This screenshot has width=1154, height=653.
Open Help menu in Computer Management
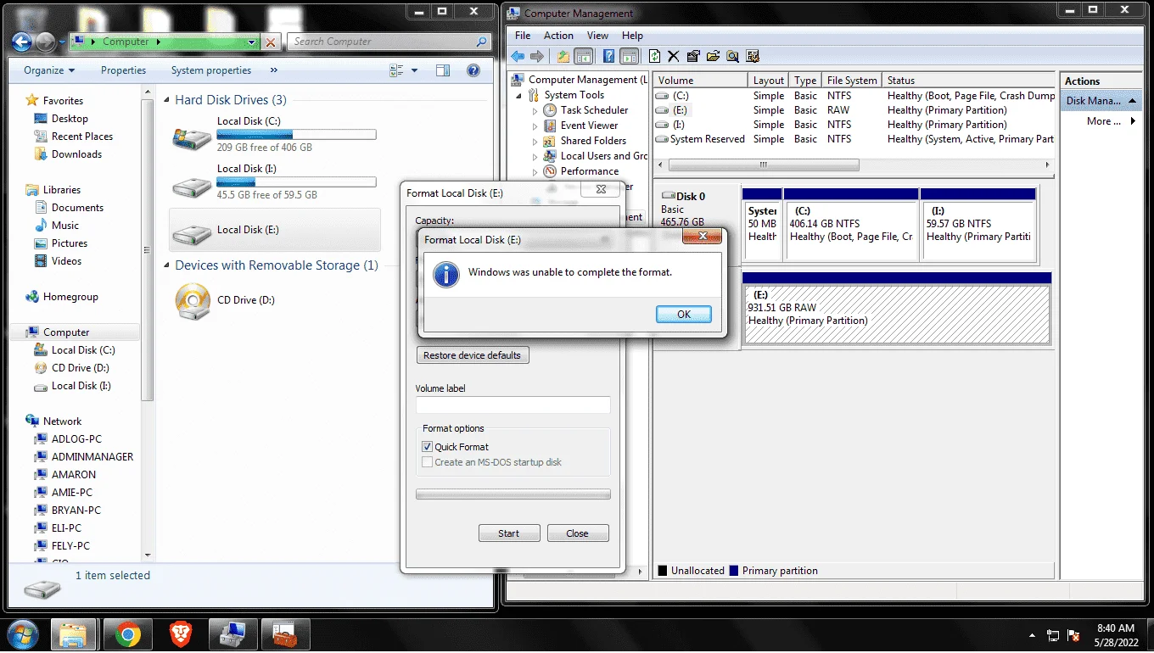pos(632,36)
